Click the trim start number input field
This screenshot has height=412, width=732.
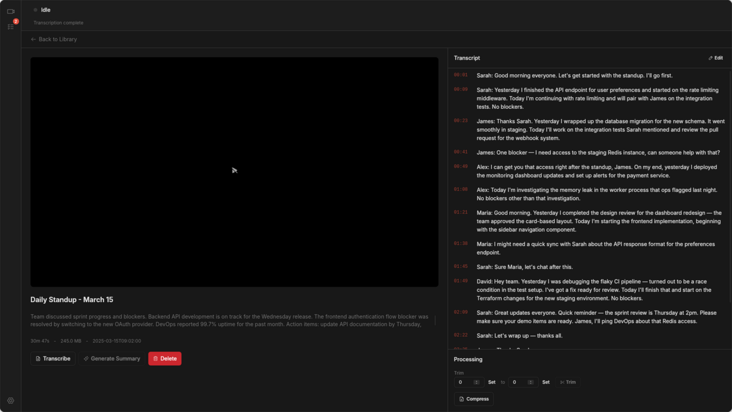(463, 382)
